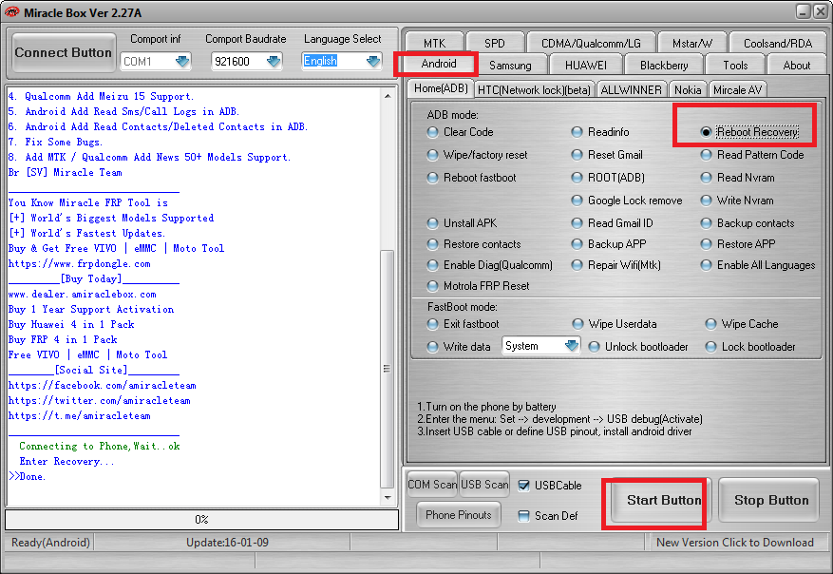The image size is (833, 574).
Task: Open the Write data System partition dropdown
Action: coord(571,346)
